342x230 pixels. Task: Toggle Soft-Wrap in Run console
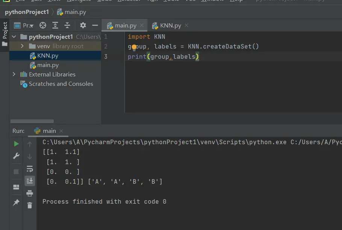click(30, 169)
